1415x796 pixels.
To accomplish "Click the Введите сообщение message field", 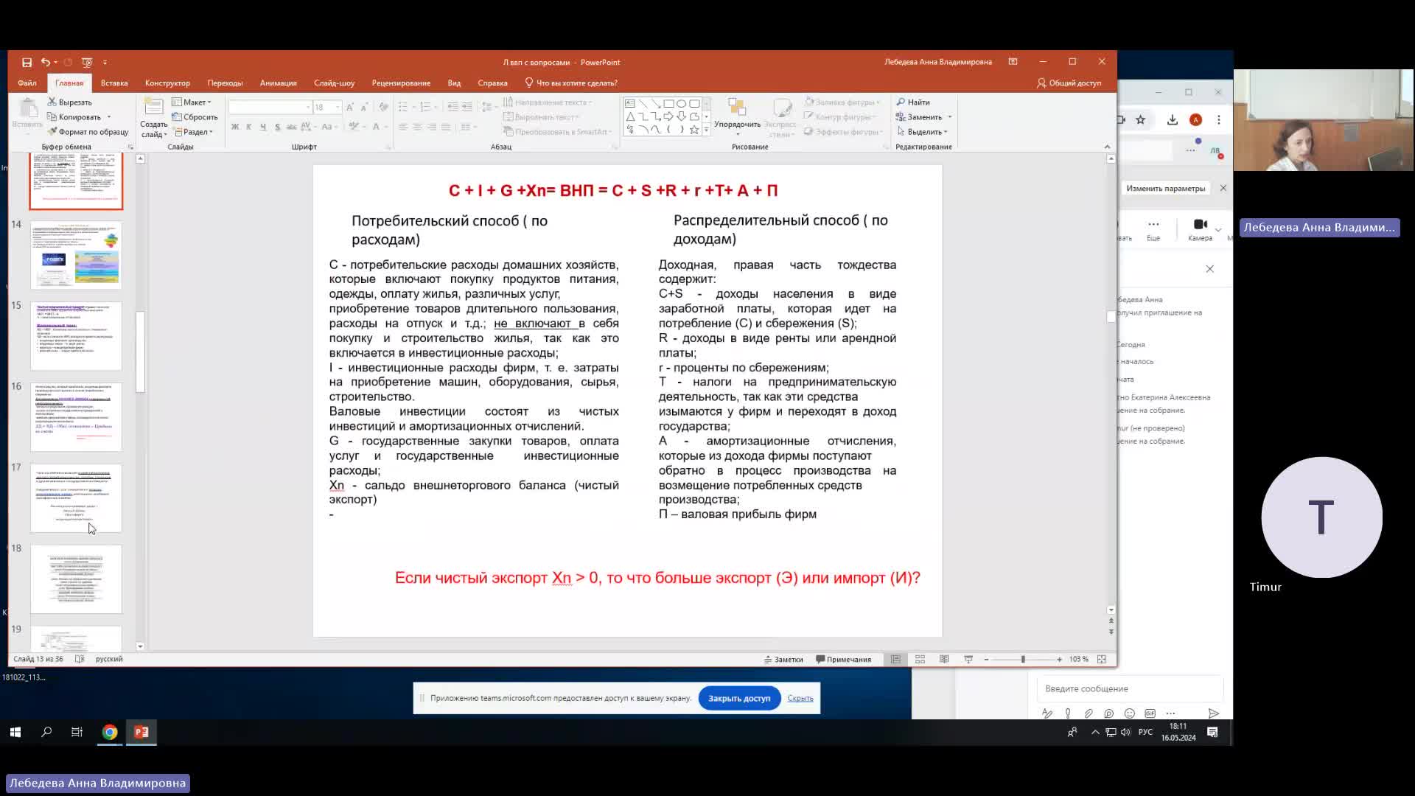I will tap(1130, 689).
